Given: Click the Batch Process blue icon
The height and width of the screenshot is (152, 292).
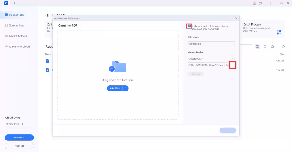Looking at the screenshot, I should (x=279, y=32).
